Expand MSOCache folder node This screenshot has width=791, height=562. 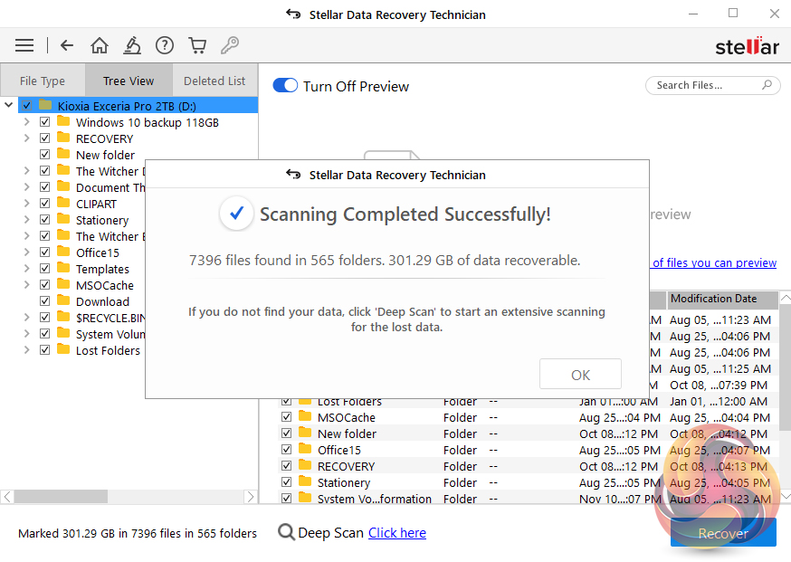27,284
